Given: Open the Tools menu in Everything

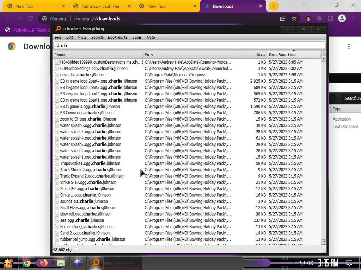Looking at the screenshot, I should 137,37.
